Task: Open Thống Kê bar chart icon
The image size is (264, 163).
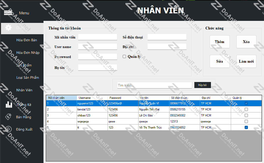Action: [x=9, y=104]
